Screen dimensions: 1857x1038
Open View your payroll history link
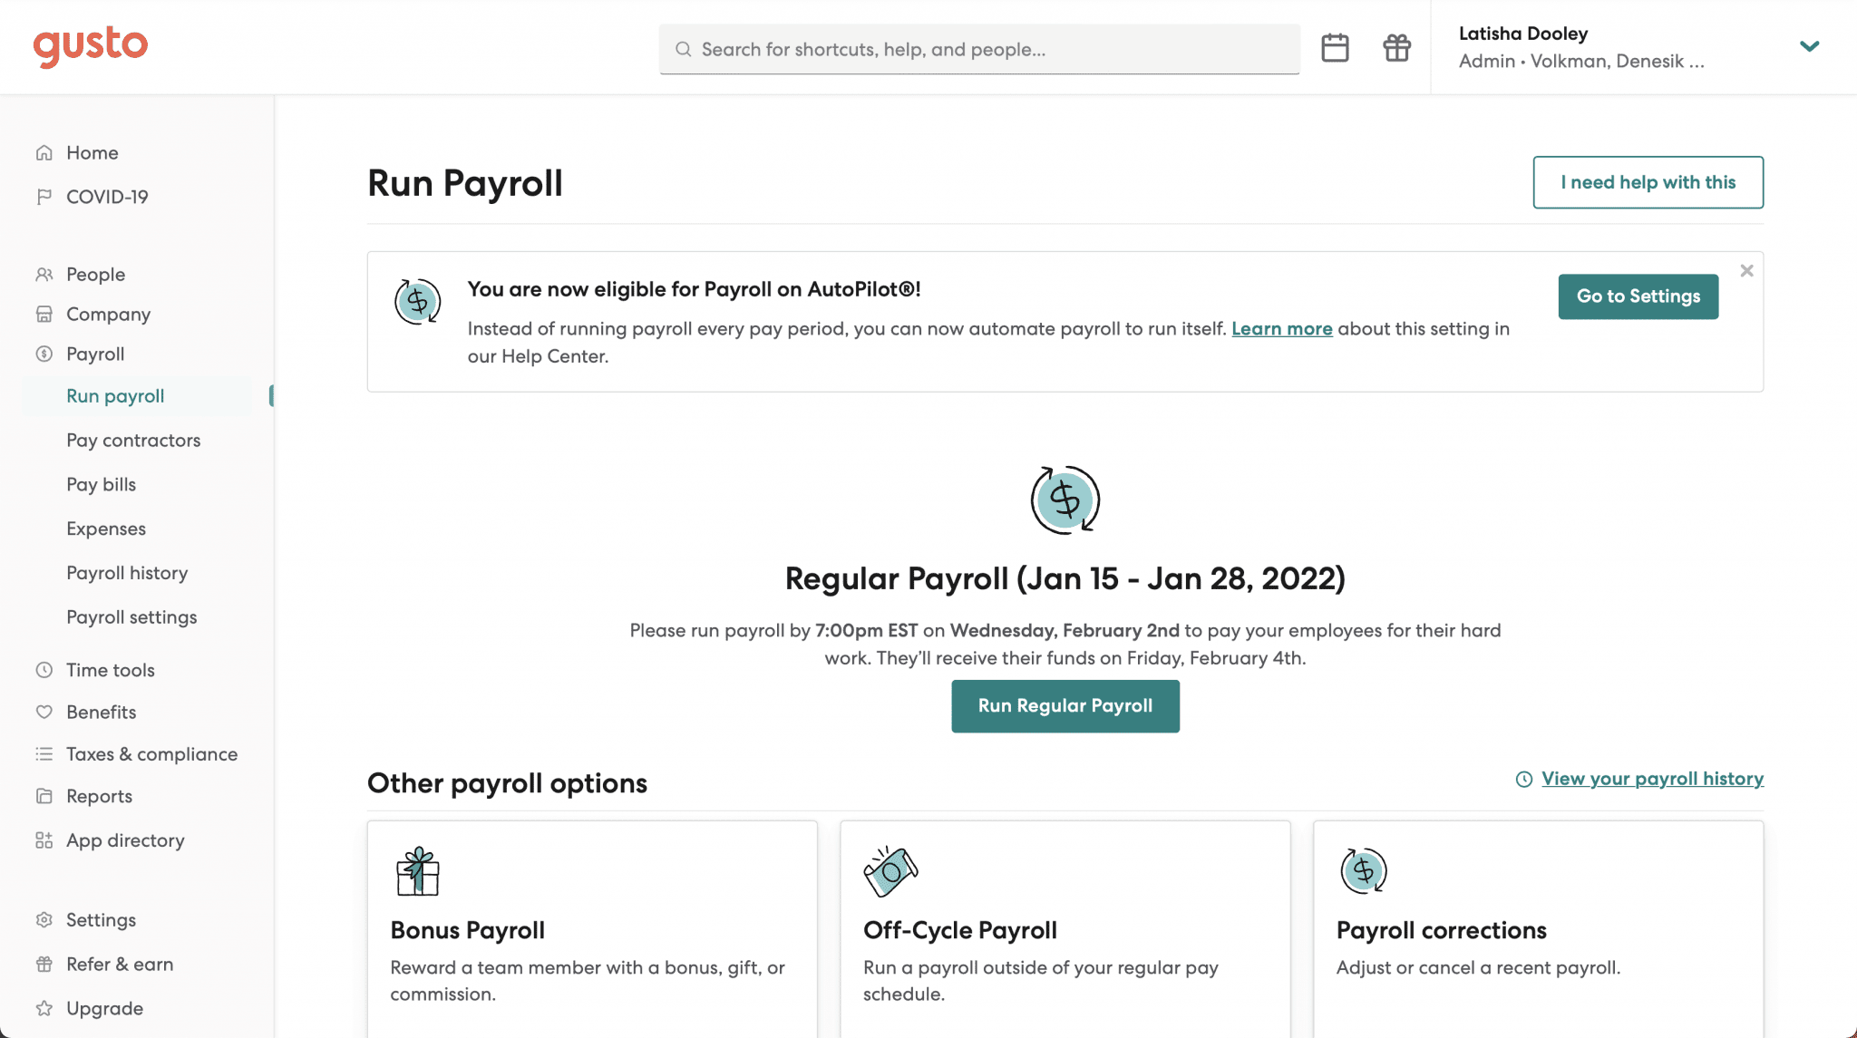click(x=1652, y=778)
